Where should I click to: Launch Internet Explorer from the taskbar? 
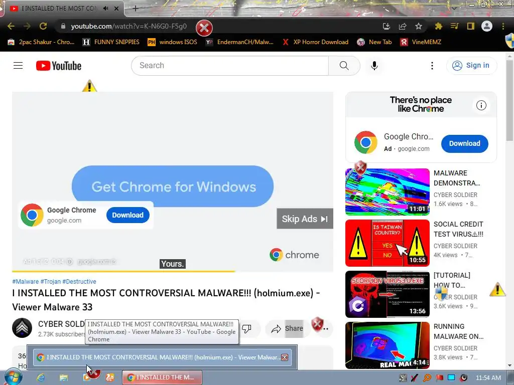coord(41,377)
